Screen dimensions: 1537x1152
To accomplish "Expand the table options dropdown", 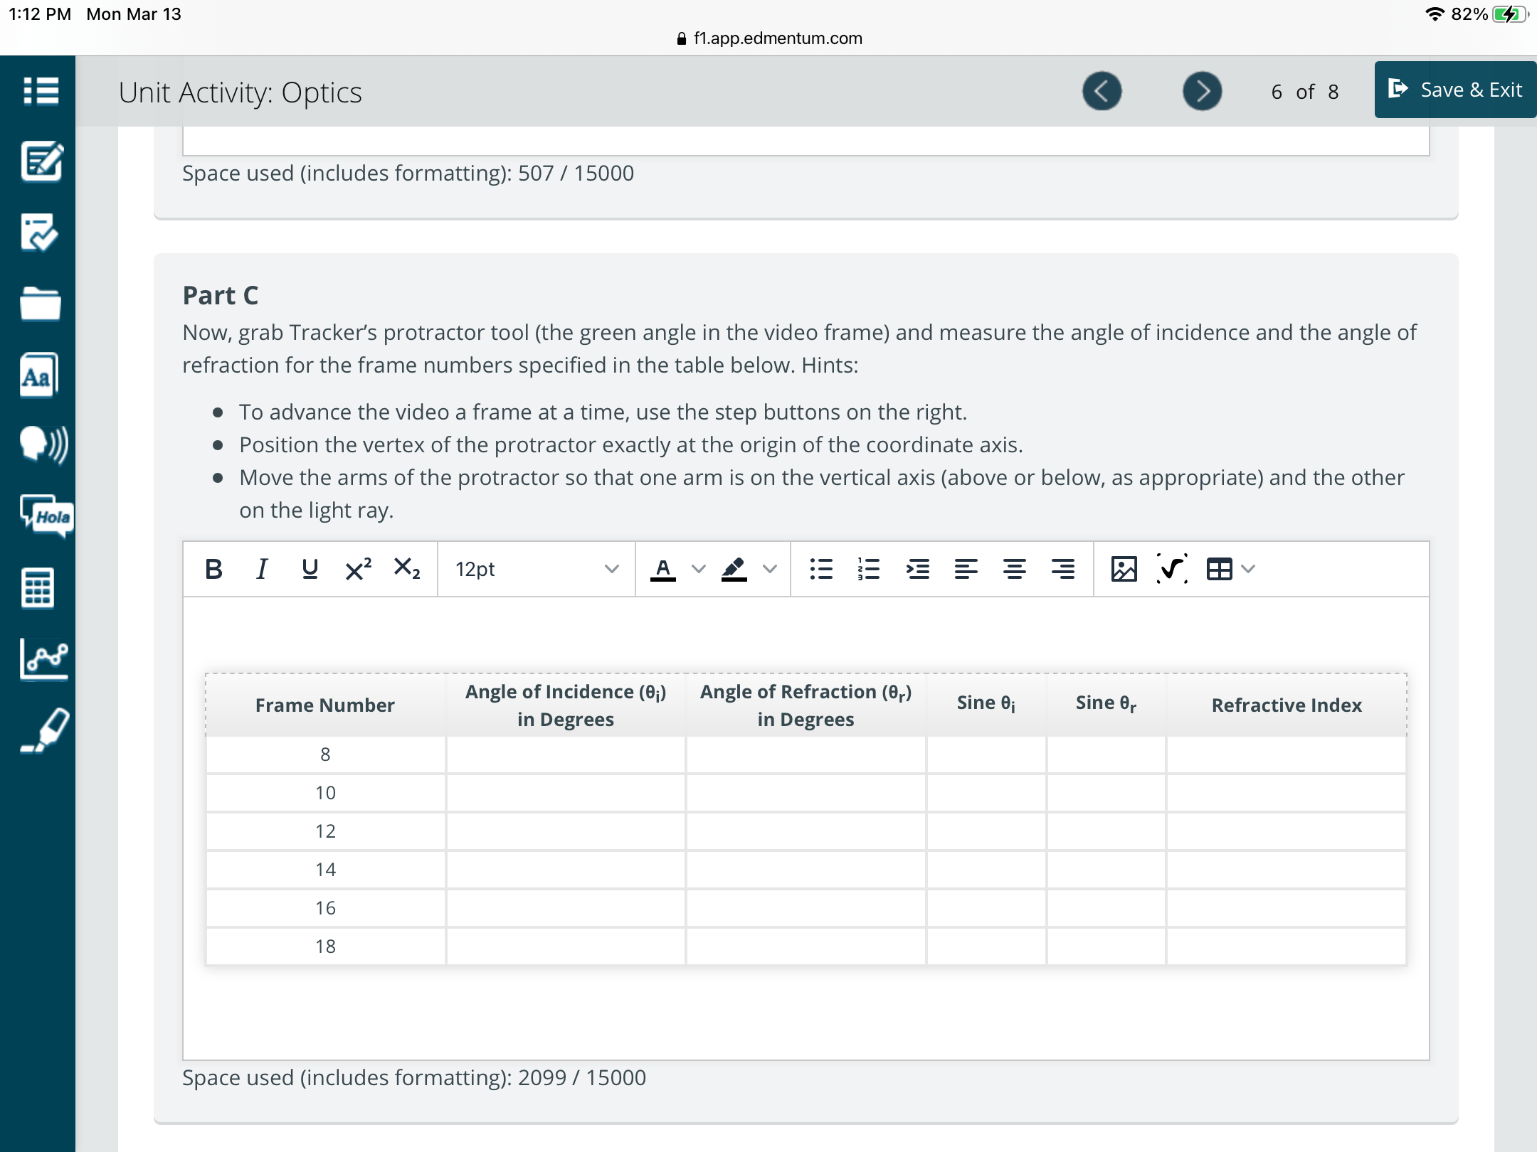I will [1248, 569].
